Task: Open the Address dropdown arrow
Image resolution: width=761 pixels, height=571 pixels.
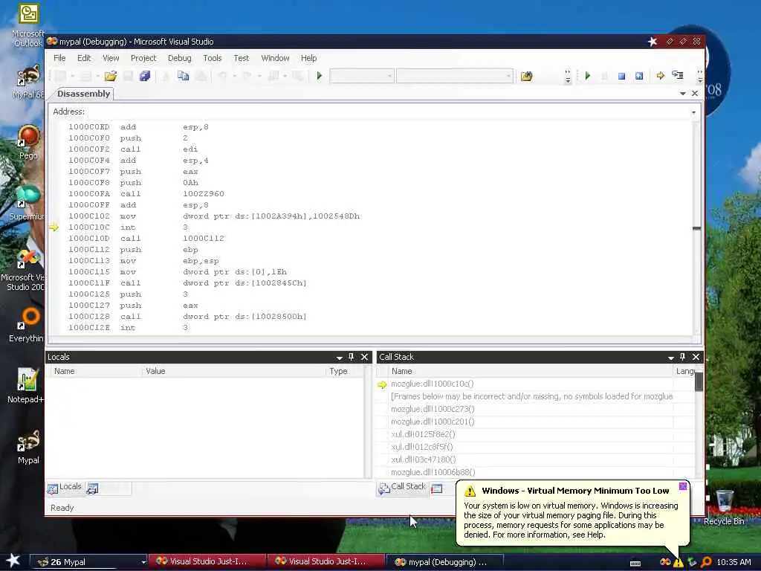Action: coord(693,112)
